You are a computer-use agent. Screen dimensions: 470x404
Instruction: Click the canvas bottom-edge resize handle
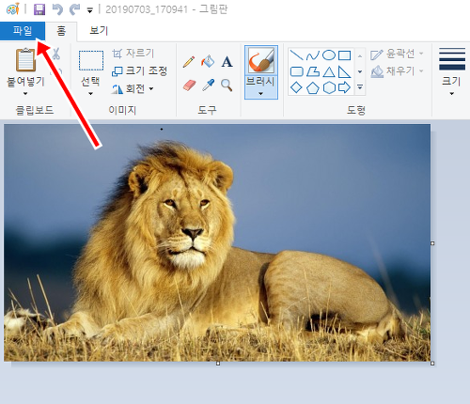(x=218, y=364)
